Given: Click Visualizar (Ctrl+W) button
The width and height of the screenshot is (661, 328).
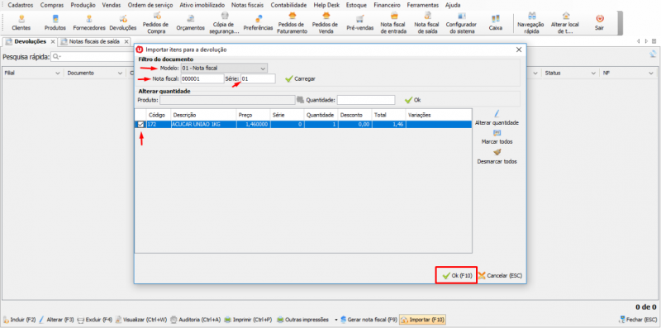Looking at the screenshot, I should click(x=141, y=320).
